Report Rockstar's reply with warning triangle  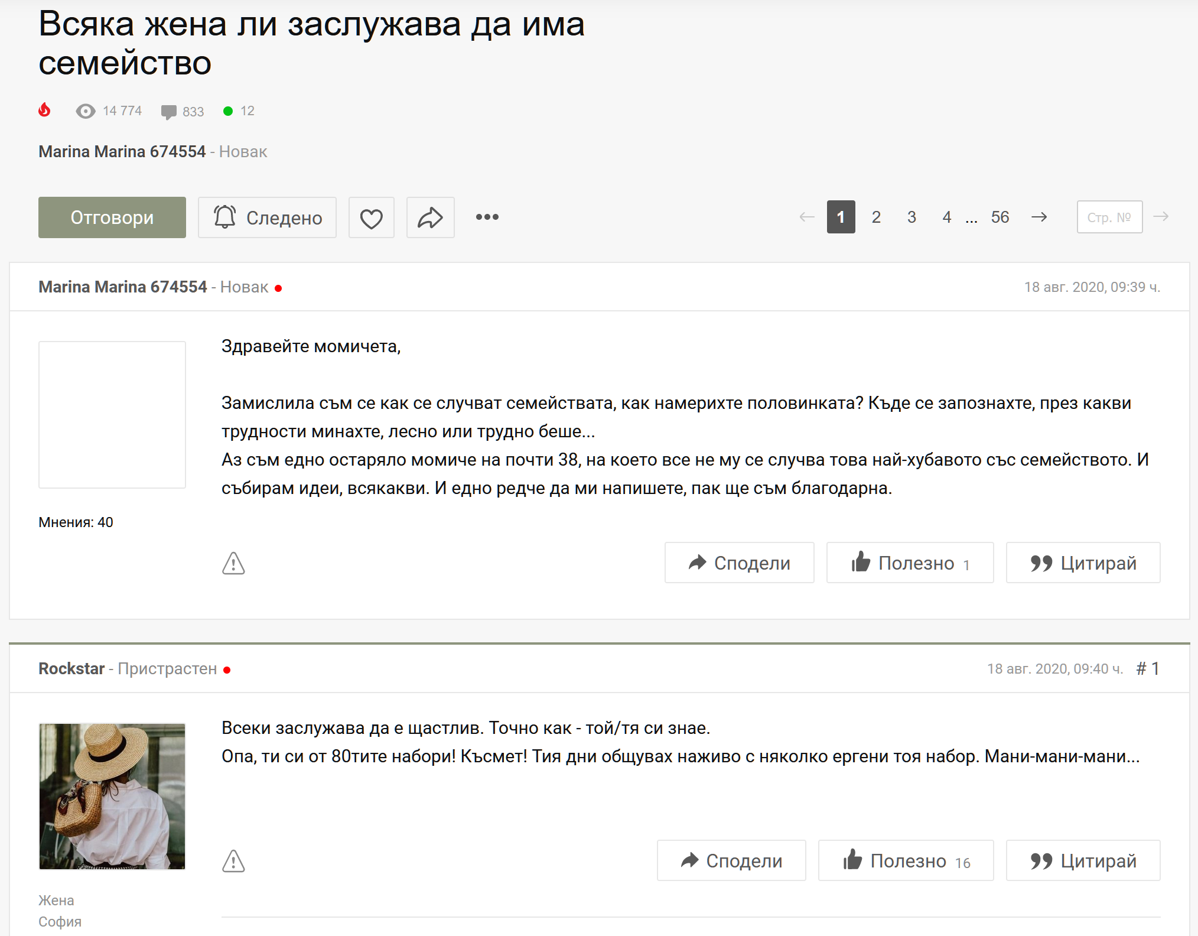[x=233, y=861]
